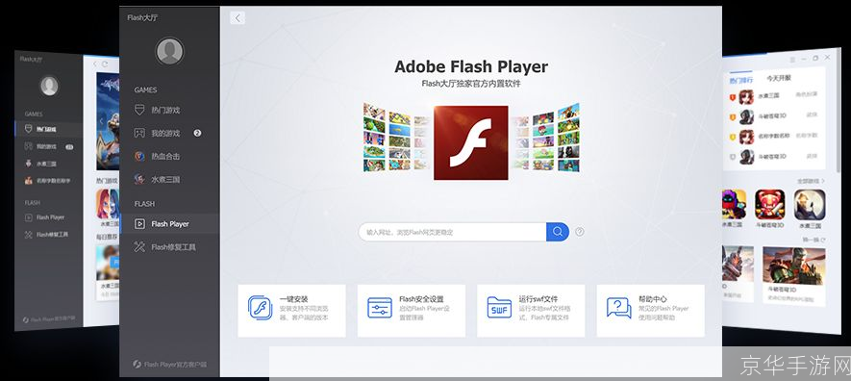
Task: Click the Flash logo icon at sidebar bottom
Action: click(x=137, y=365)
